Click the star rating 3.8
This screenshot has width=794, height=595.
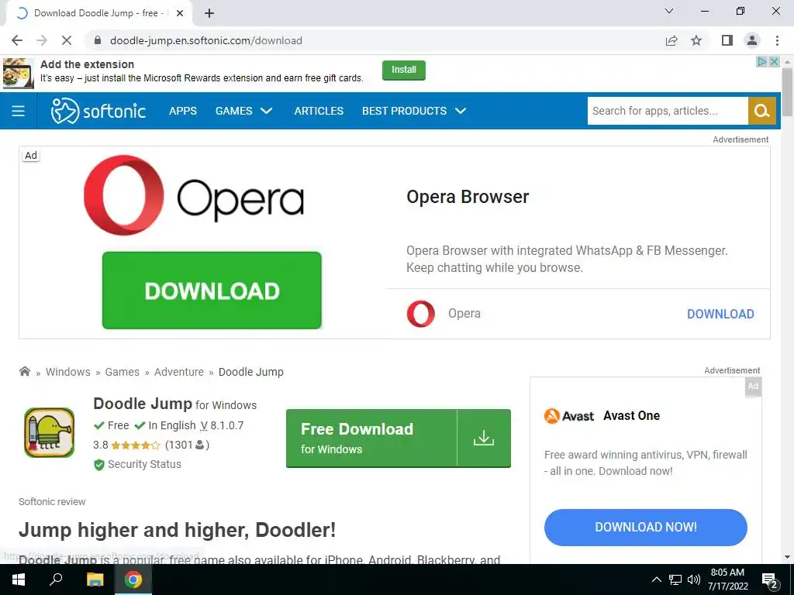[x=126, y=445]
